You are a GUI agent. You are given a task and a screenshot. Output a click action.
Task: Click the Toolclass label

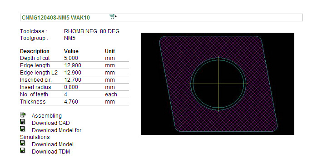34,31
